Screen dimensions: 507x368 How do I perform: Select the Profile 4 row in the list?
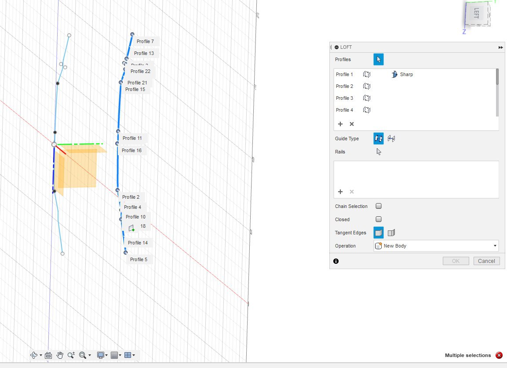[415, 110]
